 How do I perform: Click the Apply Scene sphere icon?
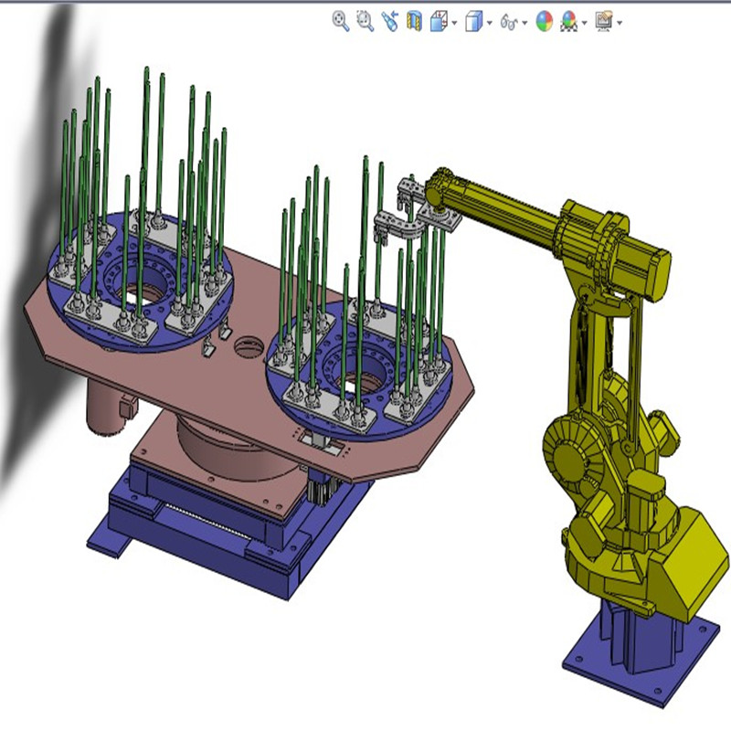click(x=568, y=21)
